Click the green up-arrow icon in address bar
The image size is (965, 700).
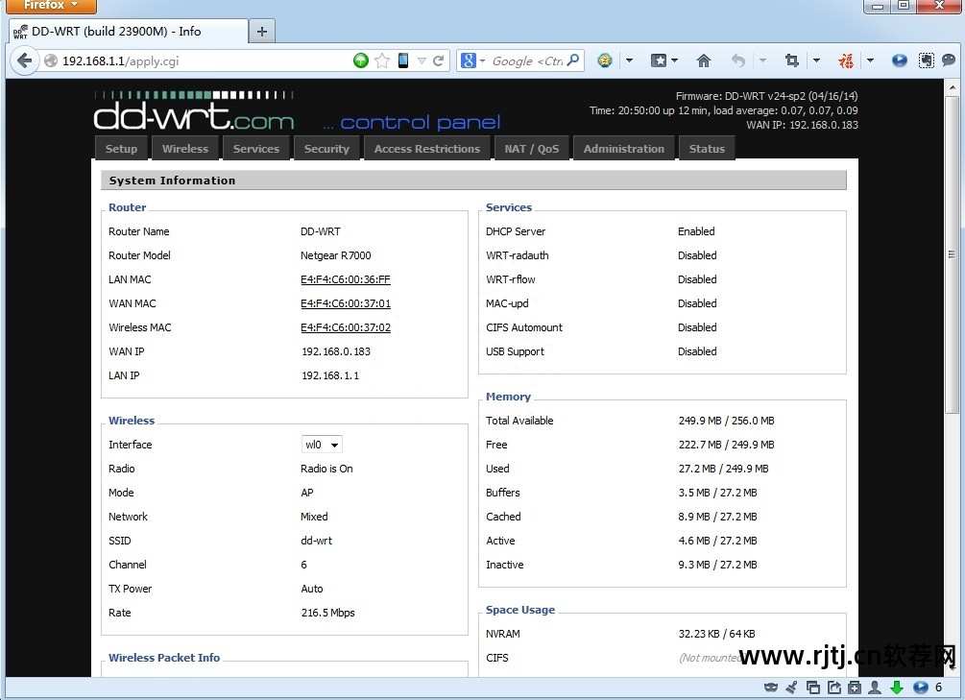click(x=361, y=60)
